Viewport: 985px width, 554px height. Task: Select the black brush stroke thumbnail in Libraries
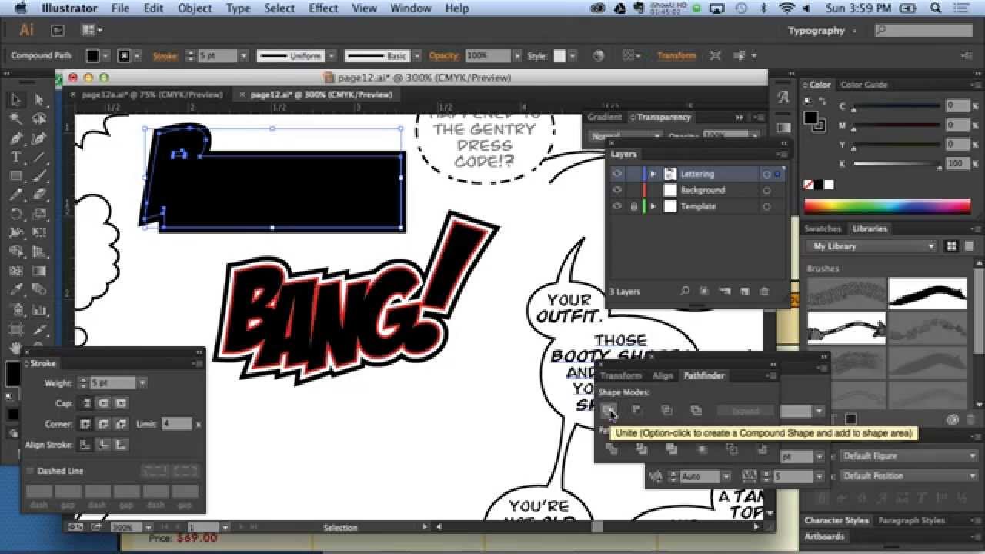pyautogui.click(x=927, y=293)
